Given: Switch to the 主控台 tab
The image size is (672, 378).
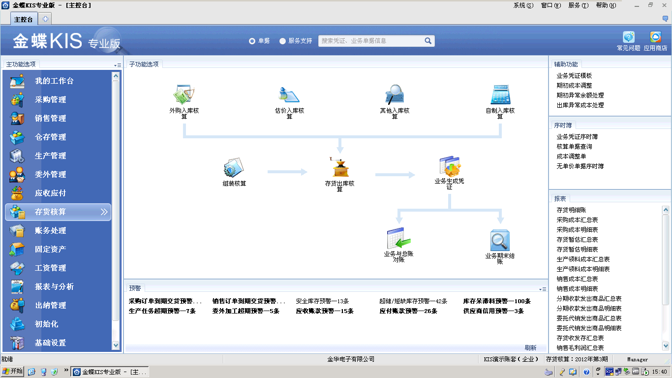Looking at the screenshot, I should [x=24, y=19].
